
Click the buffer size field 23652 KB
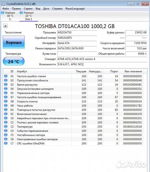tap(136, 32)
